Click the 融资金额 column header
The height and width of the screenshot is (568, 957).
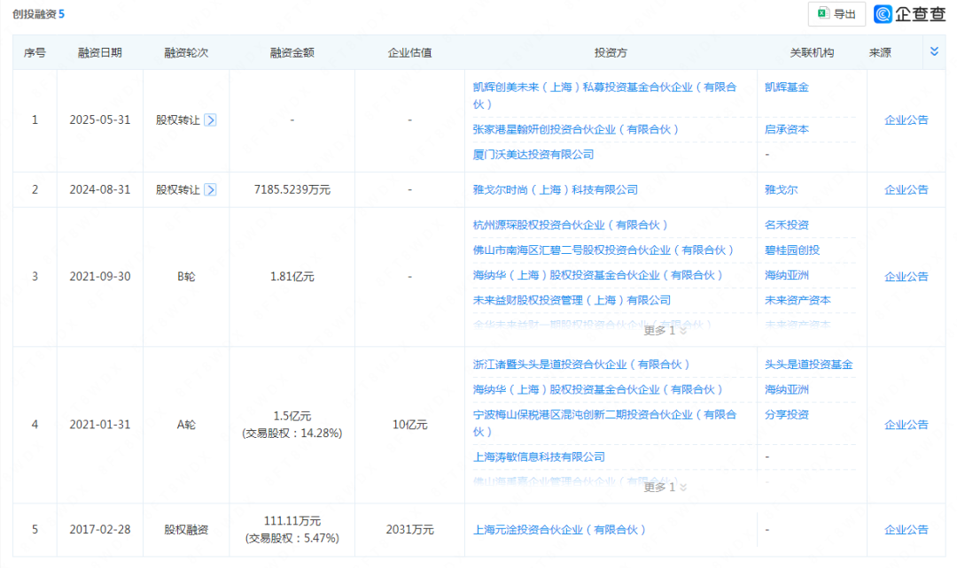292,52
